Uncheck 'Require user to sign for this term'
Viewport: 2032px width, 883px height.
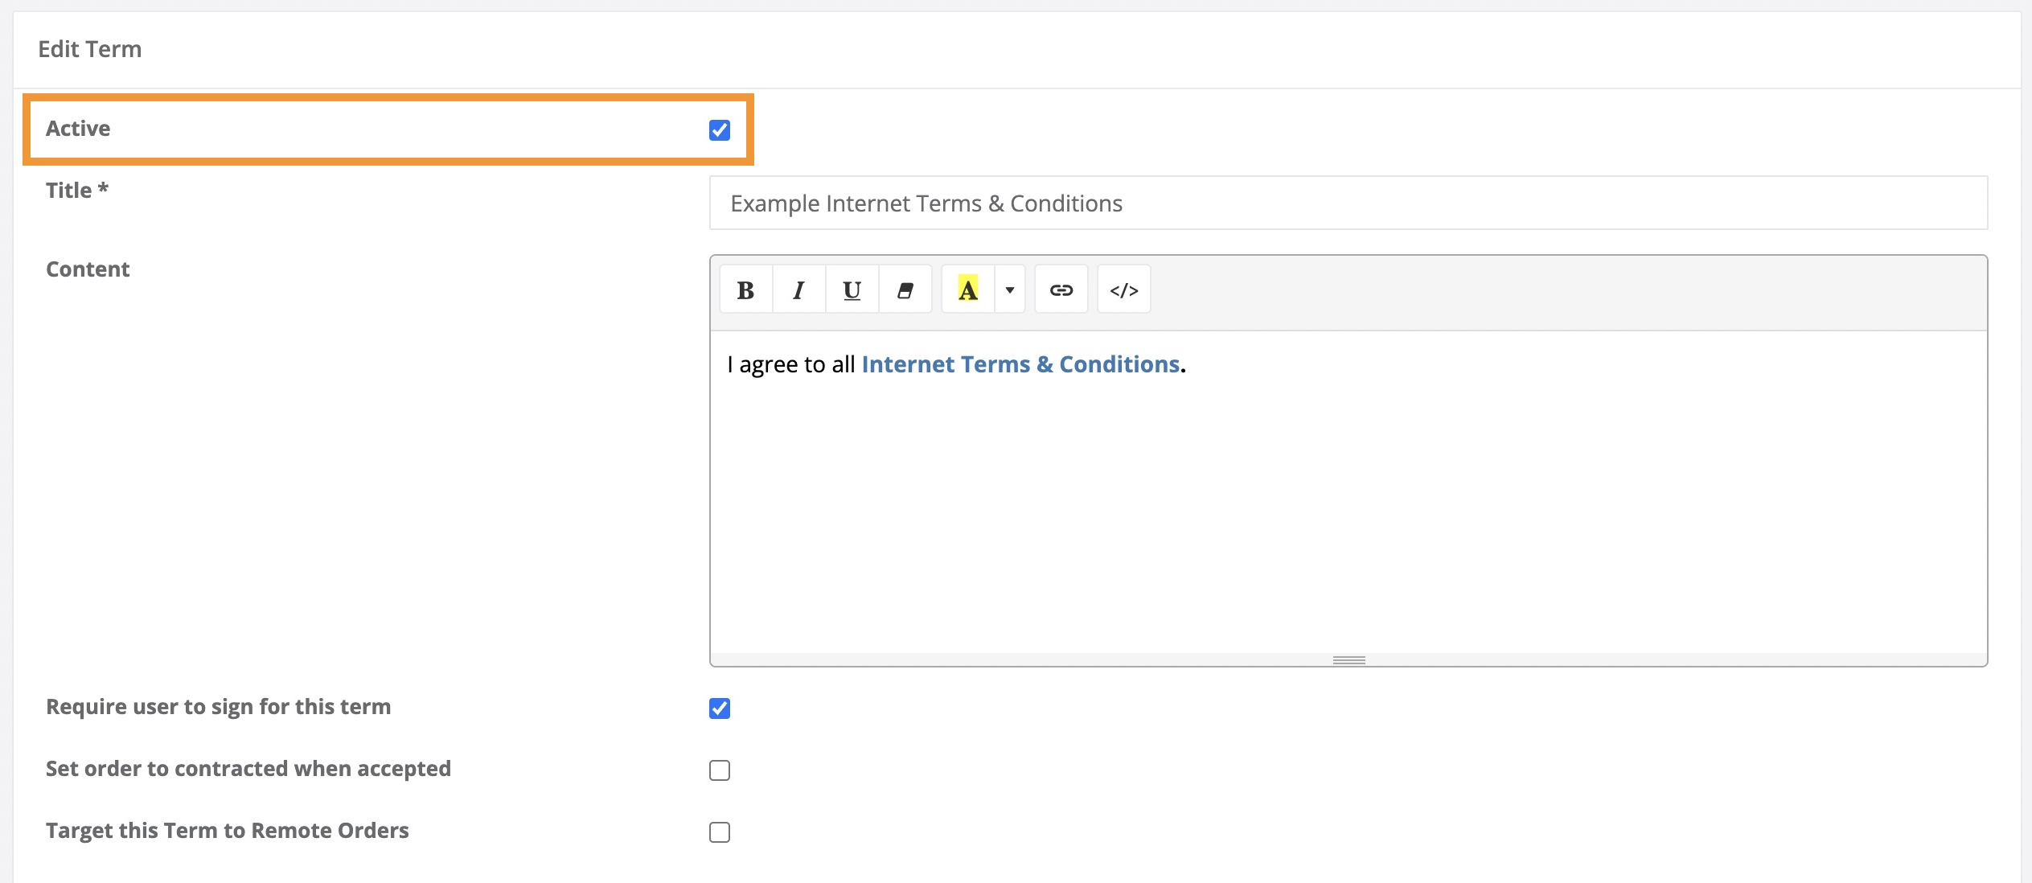pyautogui.click(x=720, y=708)
